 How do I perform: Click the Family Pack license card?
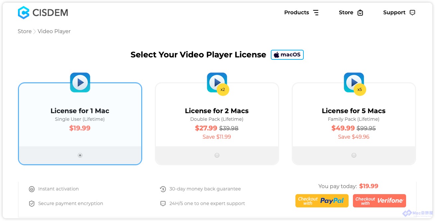click(x=354, y=123)
